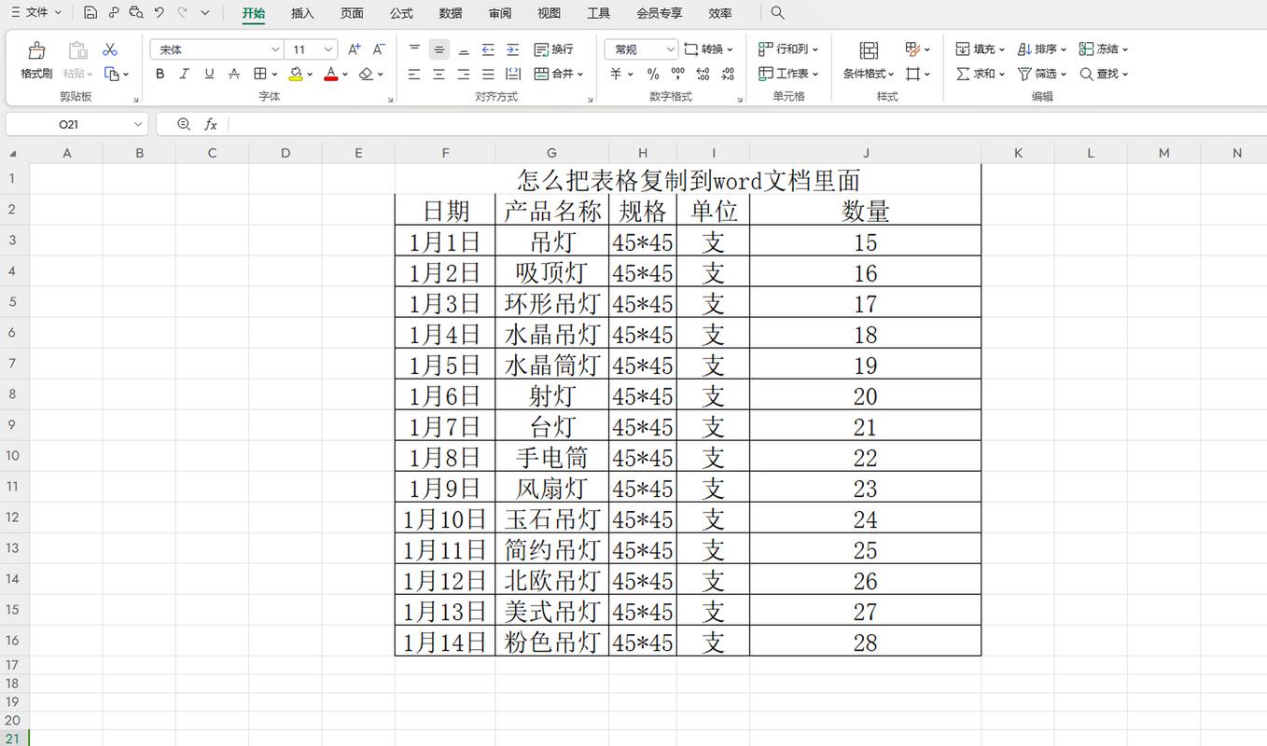
Task: Activate the wrap text (换行) icon
Action: [x=552, y=48]
